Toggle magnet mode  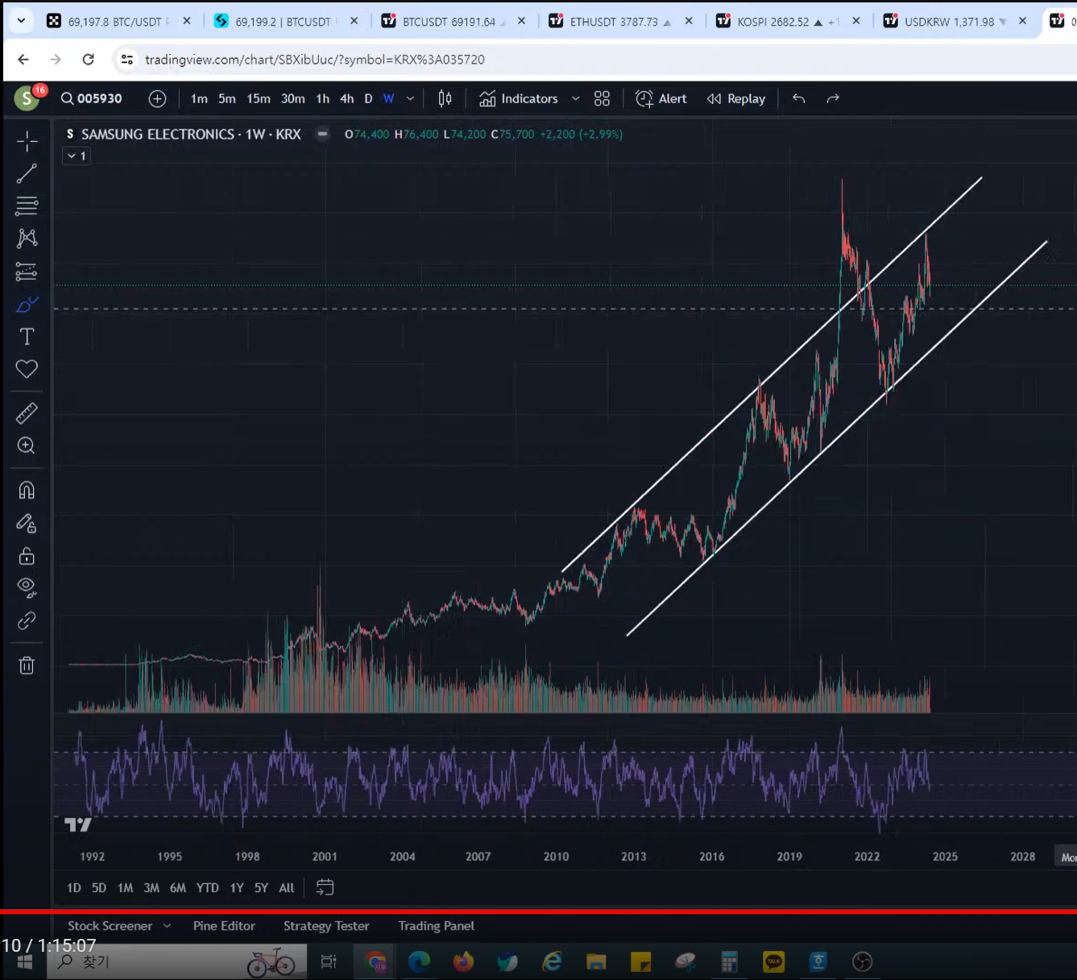tap(27, 490)
